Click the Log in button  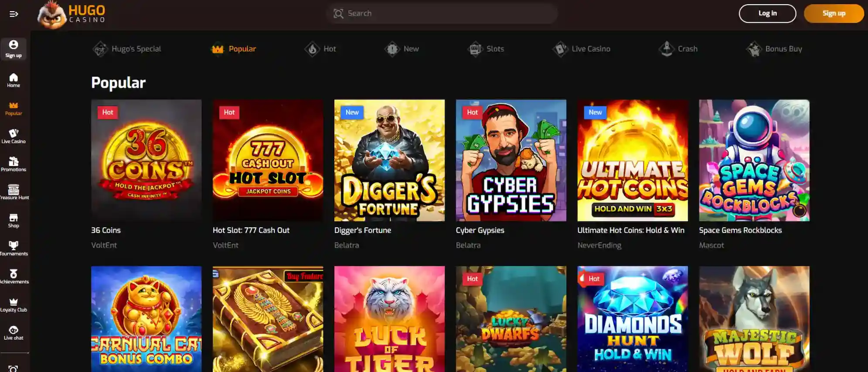tap(767, 14)
